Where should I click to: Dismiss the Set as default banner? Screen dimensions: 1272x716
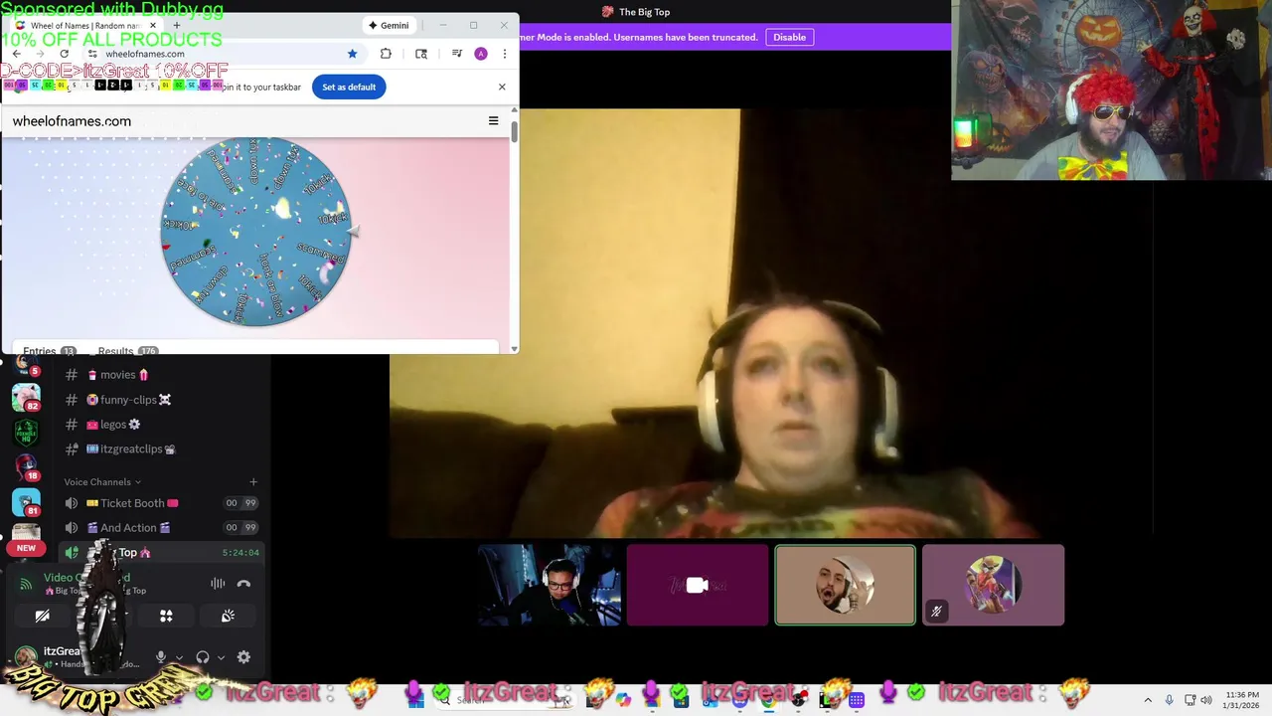502,87
